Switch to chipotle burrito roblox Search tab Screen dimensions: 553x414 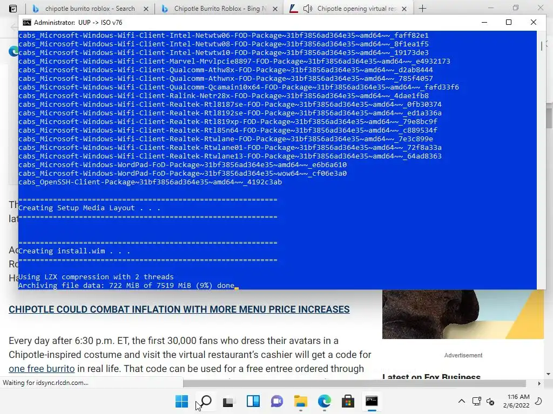point(90,9)
